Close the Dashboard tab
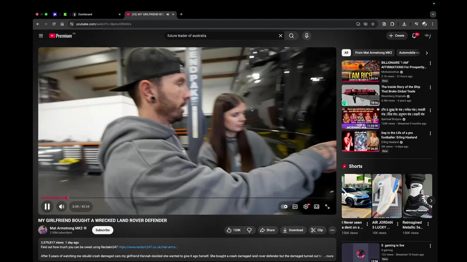Screen dimensions: 467x262 click(119, 14)
